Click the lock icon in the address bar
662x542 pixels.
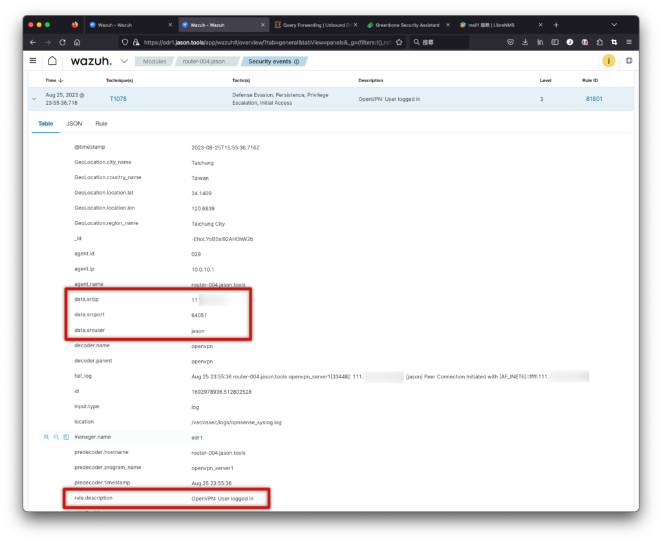coord(136,42)
